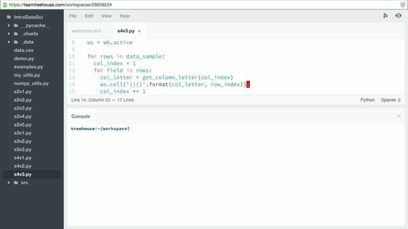Open the Help menu
This screenshot has width=408, height=229.
[125, 16]
